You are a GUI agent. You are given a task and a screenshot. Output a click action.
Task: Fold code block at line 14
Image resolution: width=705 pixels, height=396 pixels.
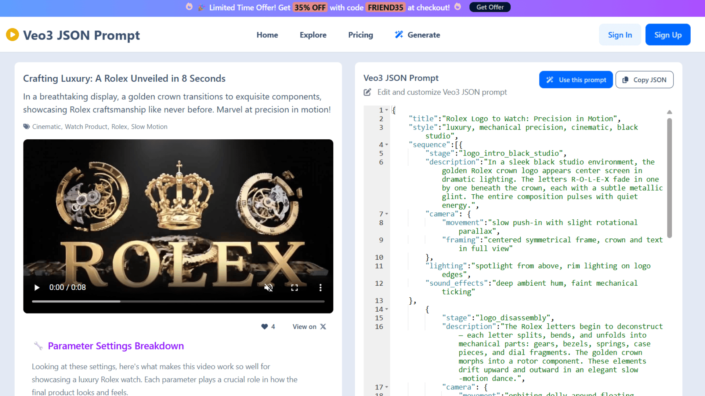click(x=387, y=309)
